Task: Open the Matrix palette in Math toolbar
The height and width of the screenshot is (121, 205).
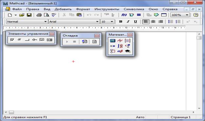Action: (x=127, y=41)
